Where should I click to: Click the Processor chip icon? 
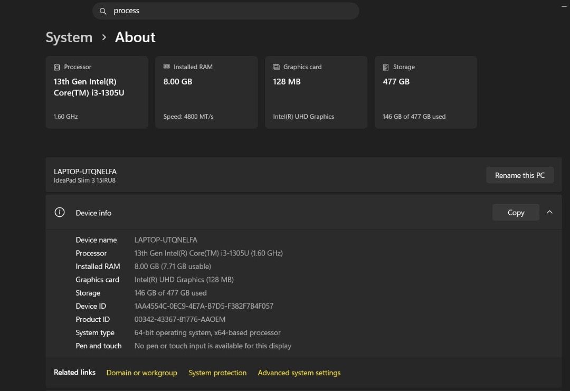click(x=56, y=67)
